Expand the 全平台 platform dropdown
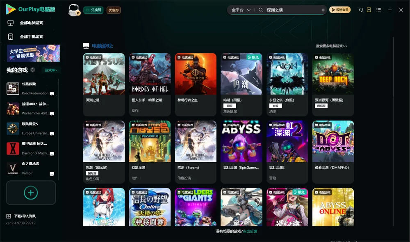 tap(241, 10)
